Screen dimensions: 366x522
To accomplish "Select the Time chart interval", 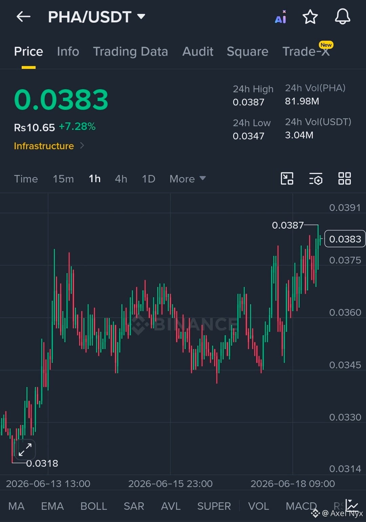I will 26,179.
